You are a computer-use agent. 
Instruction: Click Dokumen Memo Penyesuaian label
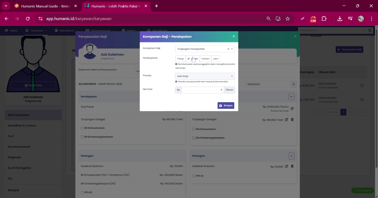(x=97, y=70)
